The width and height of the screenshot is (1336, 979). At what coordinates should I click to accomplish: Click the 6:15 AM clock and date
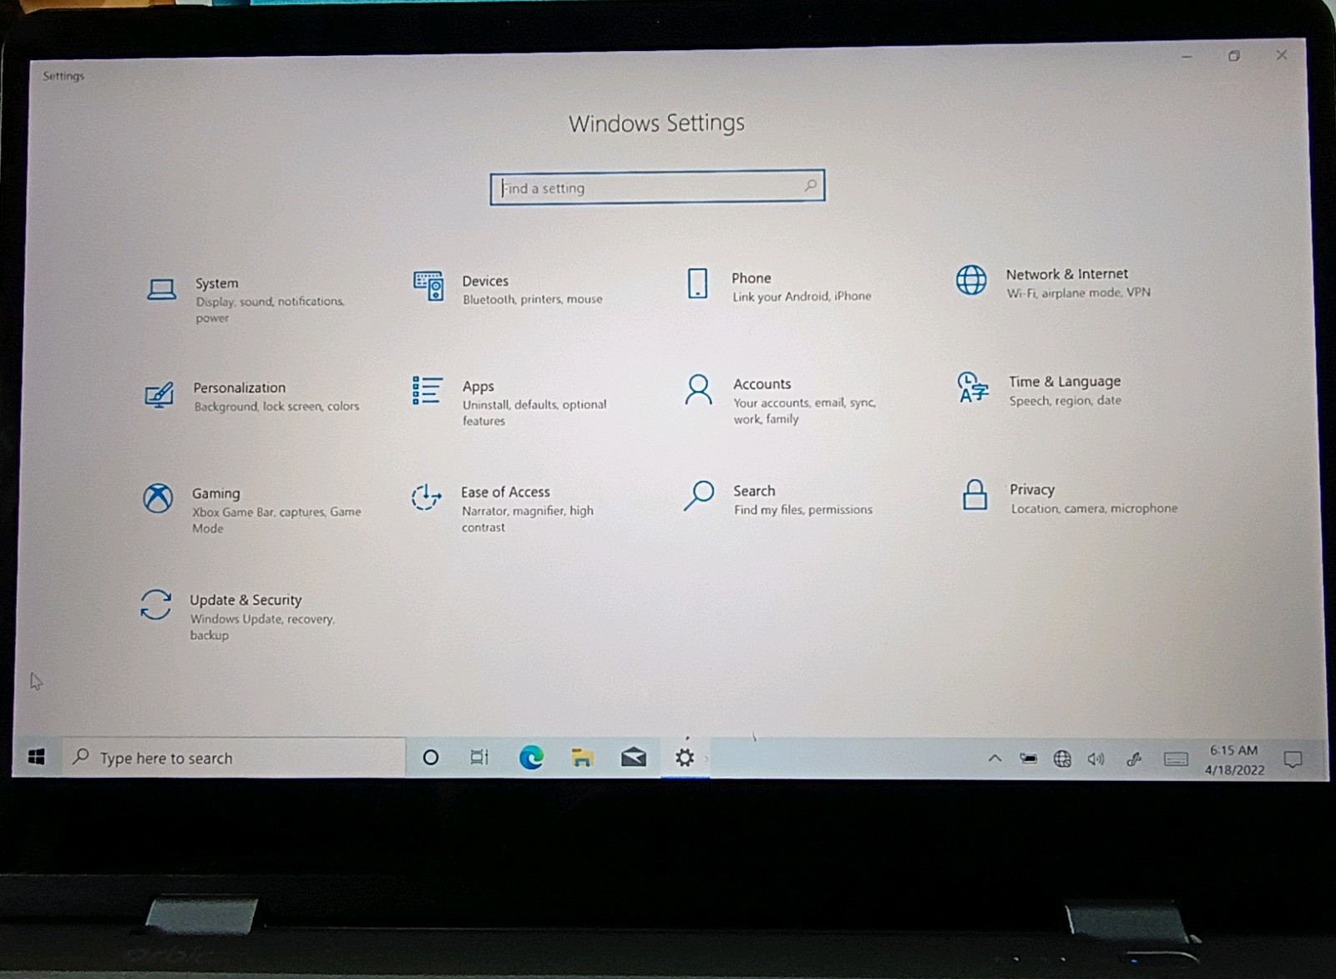[x=1234, y=760]
